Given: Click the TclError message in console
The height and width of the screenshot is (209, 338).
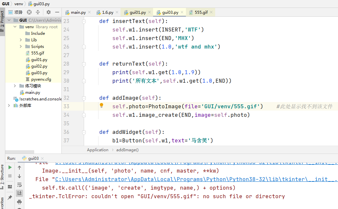Looking at the screenshot, I should point(157,196).
